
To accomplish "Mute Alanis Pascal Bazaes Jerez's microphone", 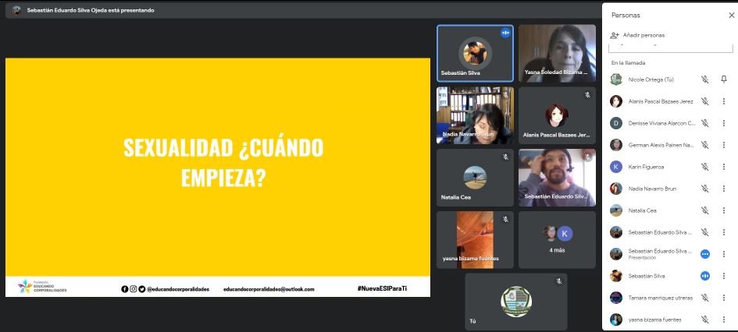I will click(x=704, y=101).
